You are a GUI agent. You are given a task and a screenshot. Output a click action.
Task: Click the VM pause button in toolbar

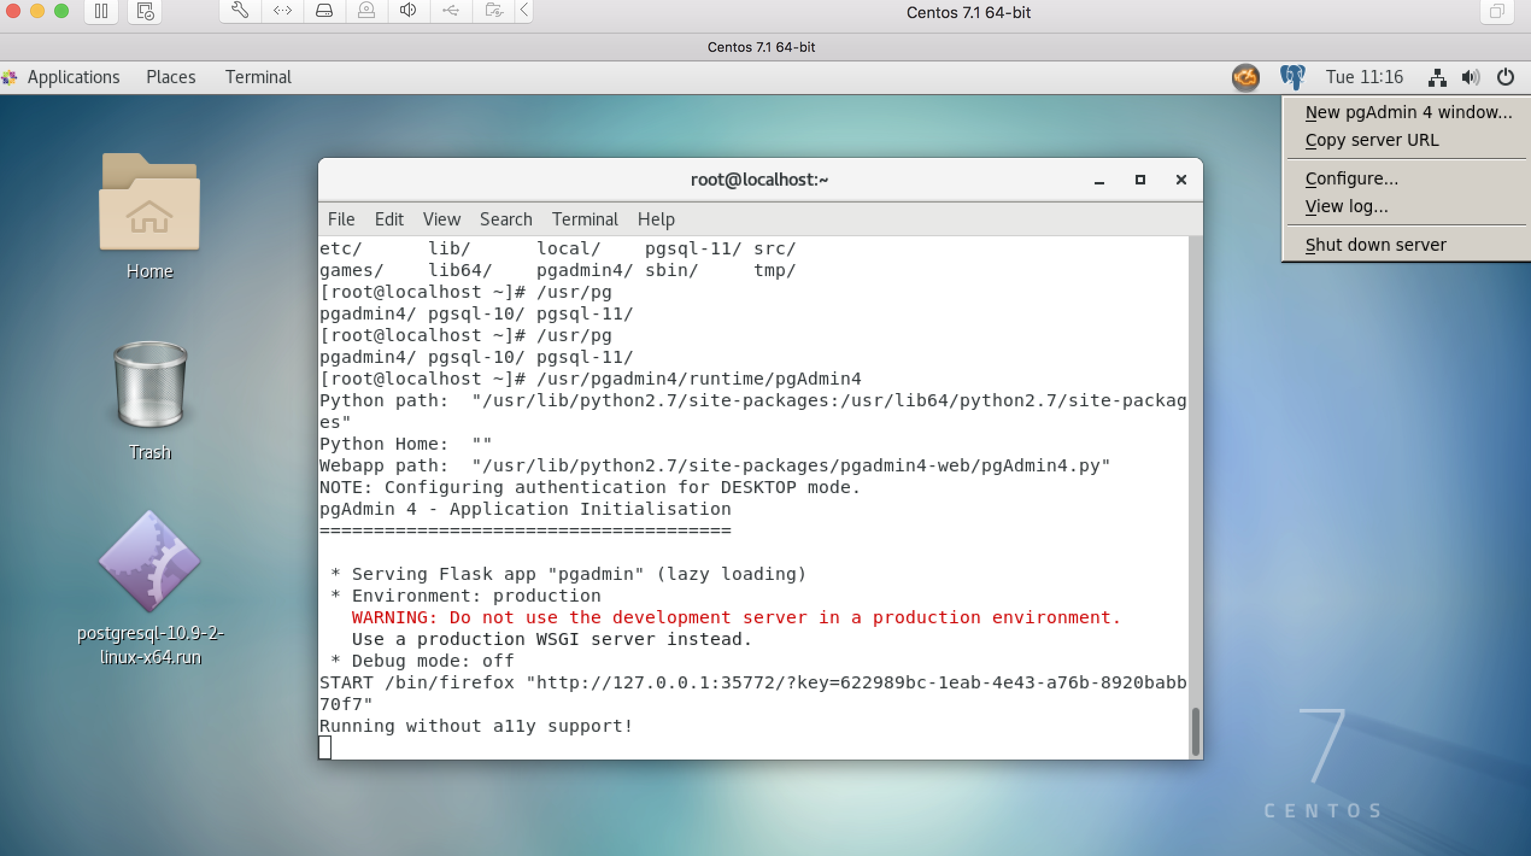coord(101,11)
